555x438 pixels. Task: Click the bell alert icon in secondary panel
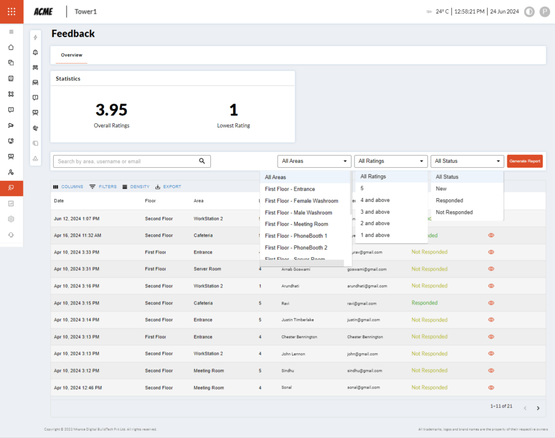coord(35,53)
